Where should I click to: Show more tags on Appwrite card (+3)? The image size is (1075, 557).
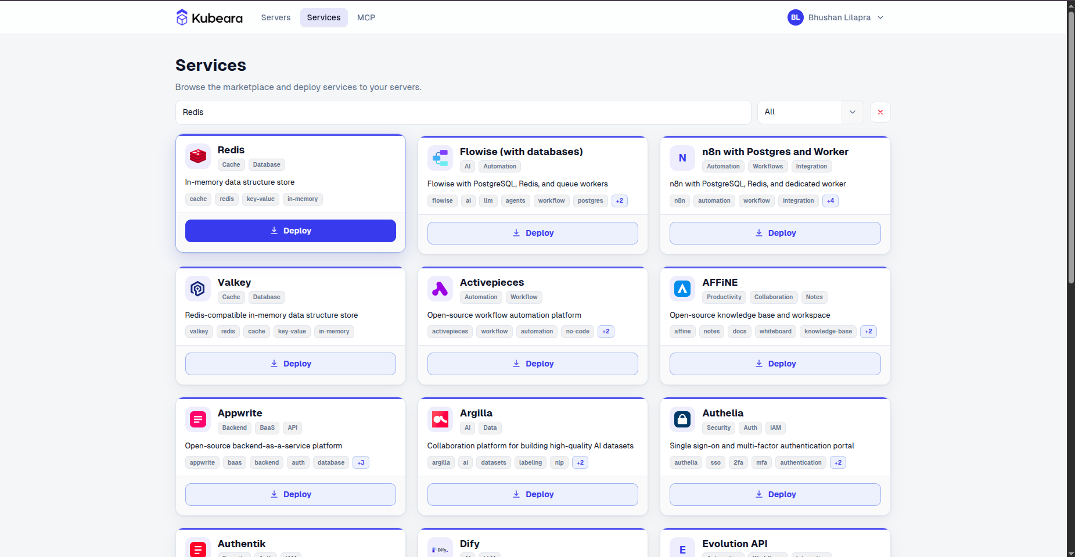pos(361,463)
